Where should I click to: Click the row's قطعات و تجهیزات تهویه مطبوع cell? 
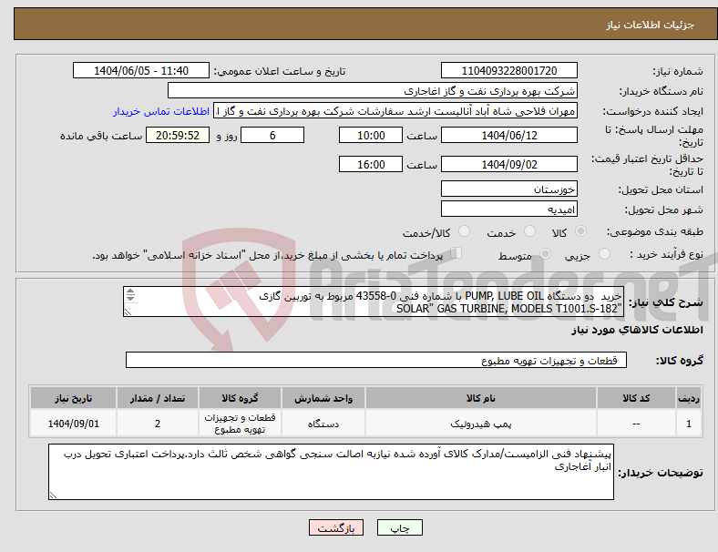240,424
